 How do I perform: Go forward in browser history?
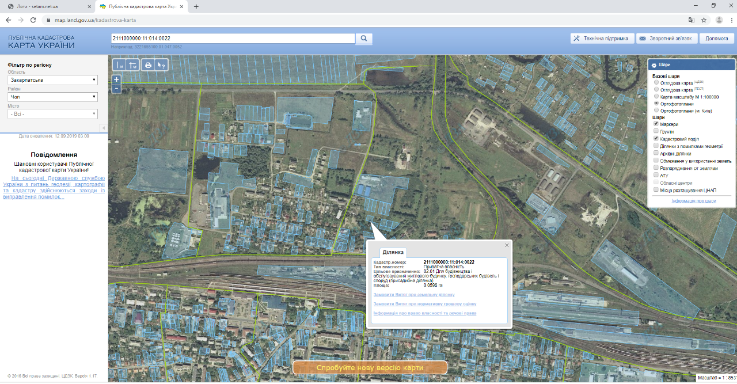click(x=21, y=20)
